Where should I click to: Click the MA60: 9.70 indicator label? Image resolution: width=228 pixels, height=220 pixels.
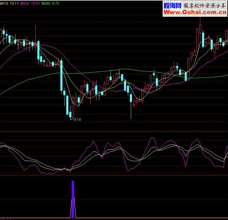click(50, 4)
